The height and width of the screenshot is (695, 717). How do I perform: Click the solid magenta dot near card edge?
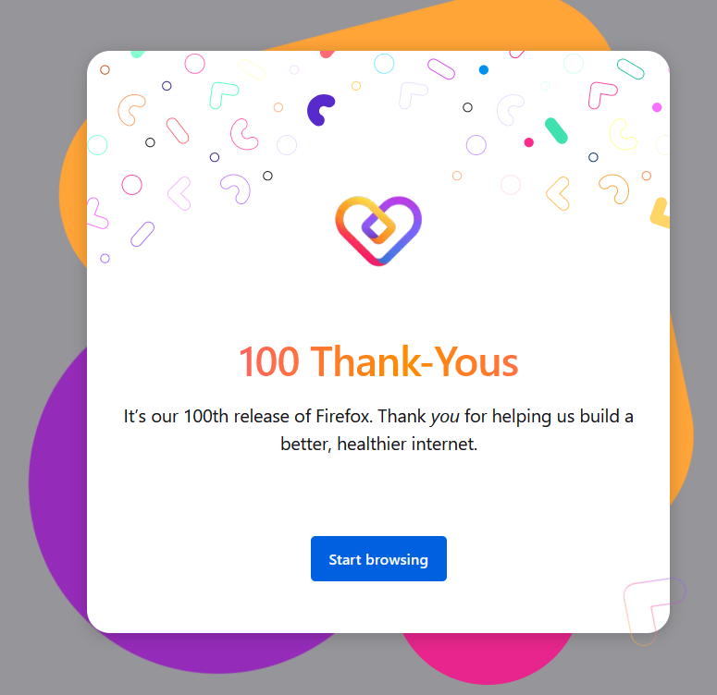click(x=657, y=107)
